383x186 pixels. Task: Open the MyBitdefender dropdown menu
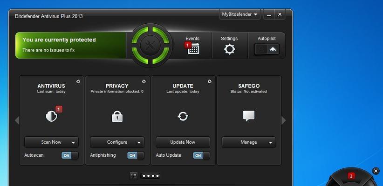239,14
